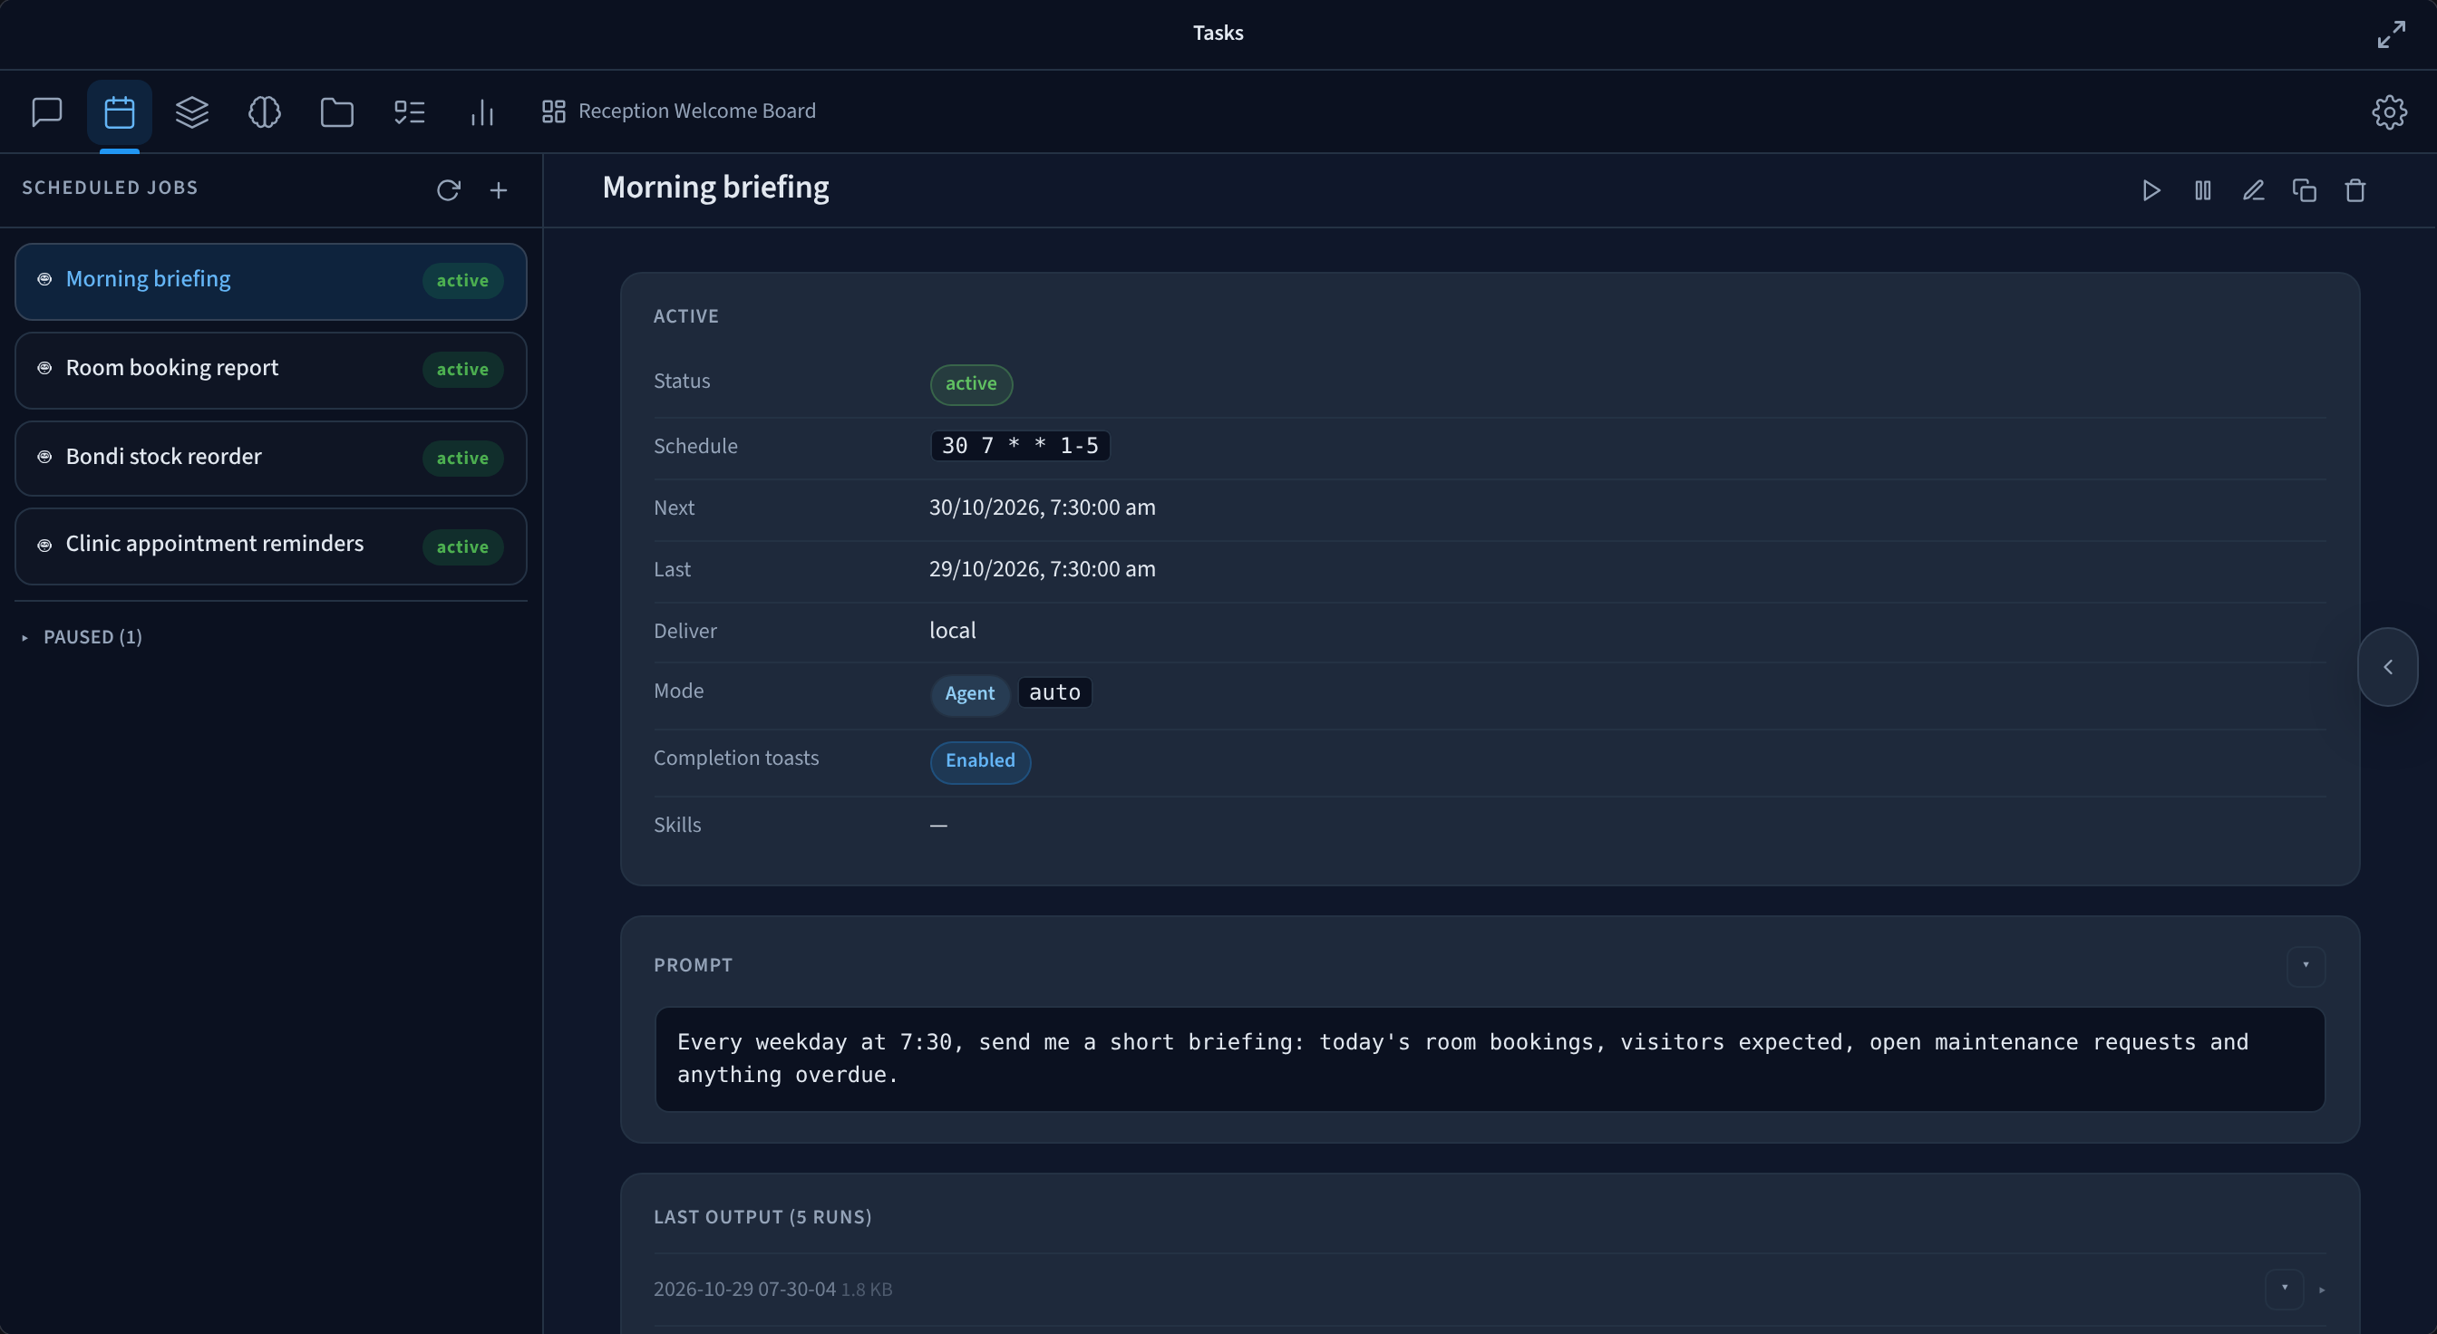Click the active status badge in details
2437x1334 pixels.
coord(971,384)
